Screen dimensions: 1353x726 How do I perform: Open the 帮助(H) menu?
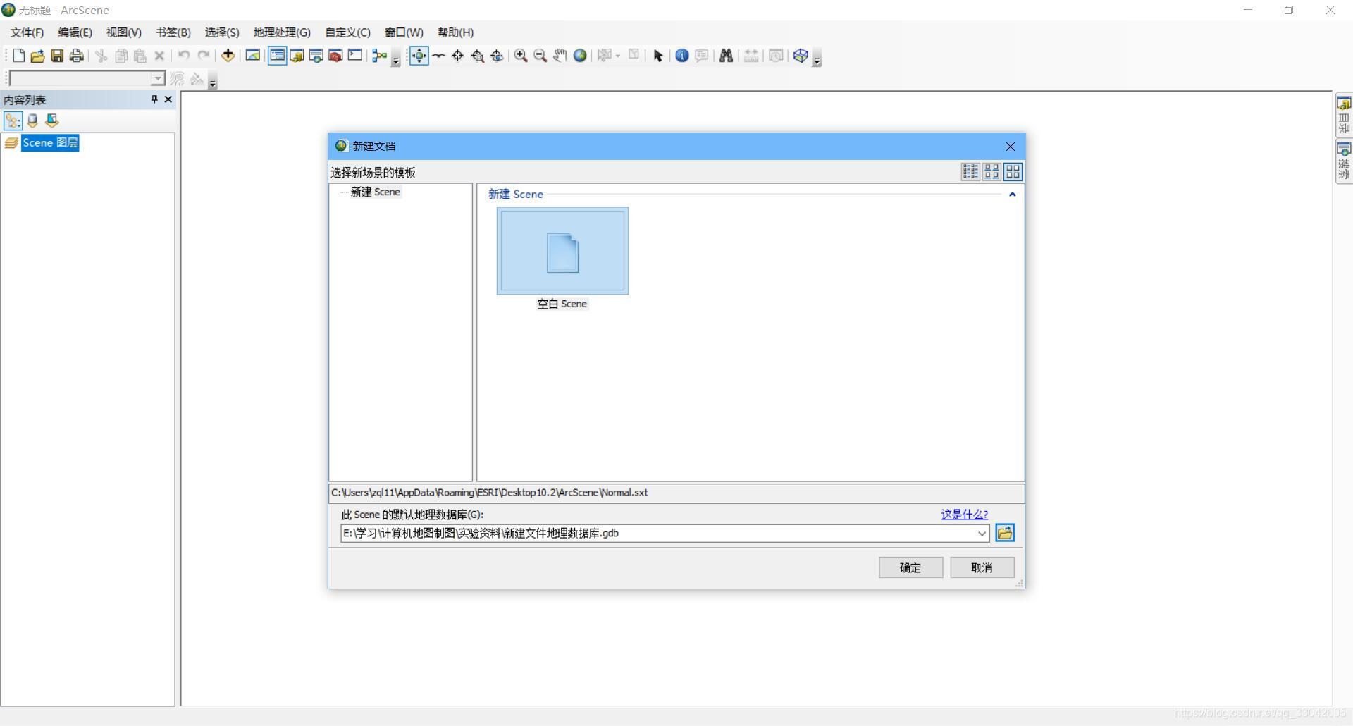pos(455,32)
